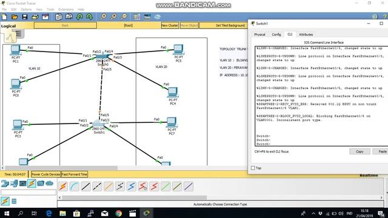The width and height of the screenshot is (388, 218).
Task: Choose the blue Coaxial cable
Action: pyautogui.click(x=132, y=187)
